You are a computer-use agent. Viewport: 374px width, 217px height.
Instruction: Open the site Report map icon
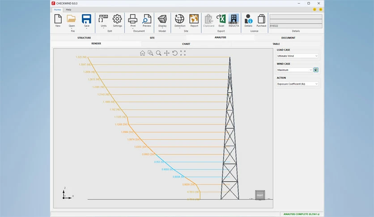tap(194, 20)
